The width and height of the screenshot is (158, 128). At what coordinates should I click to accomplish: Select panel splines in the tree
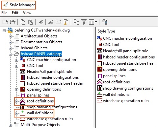[38, 95]
